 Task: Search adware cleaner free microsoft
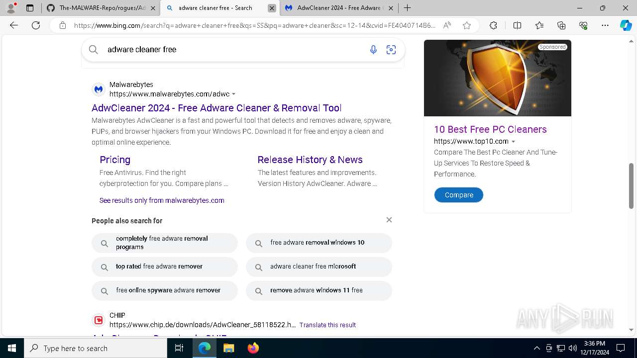[x=319, y=267]
